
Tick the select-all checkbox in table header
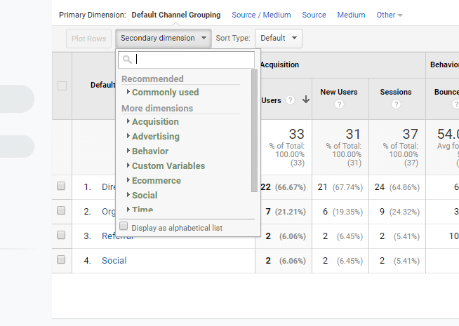pyautogui.click(x=62, y=86)
